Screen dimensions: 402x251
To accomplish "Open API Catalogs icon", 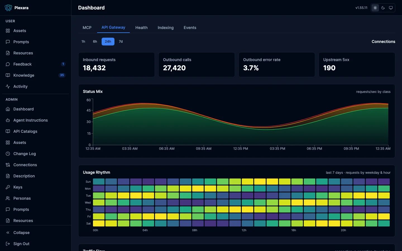I will click(x=8, y=131).
